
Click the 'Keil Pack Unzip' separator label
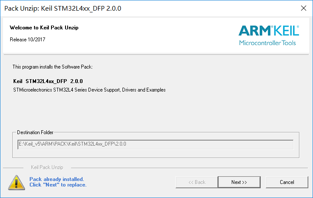point(47,167)
